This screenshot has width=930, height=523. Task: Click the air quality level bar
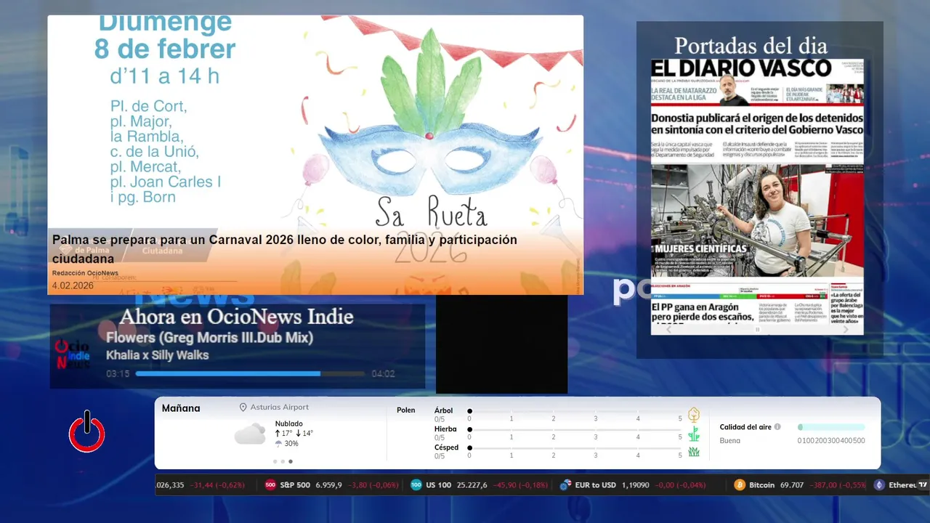click(831, 427)
